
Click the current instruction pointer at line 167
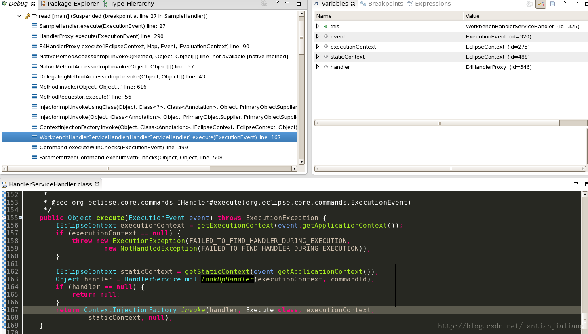3,310
